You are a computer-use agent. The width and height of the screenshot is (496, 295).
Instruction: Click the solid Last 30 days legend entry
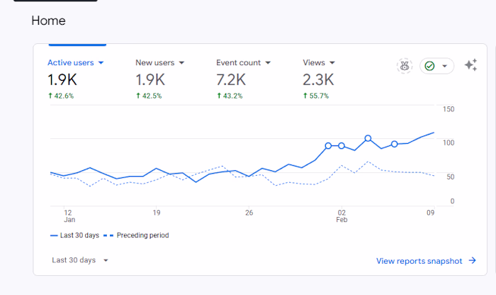74,235
